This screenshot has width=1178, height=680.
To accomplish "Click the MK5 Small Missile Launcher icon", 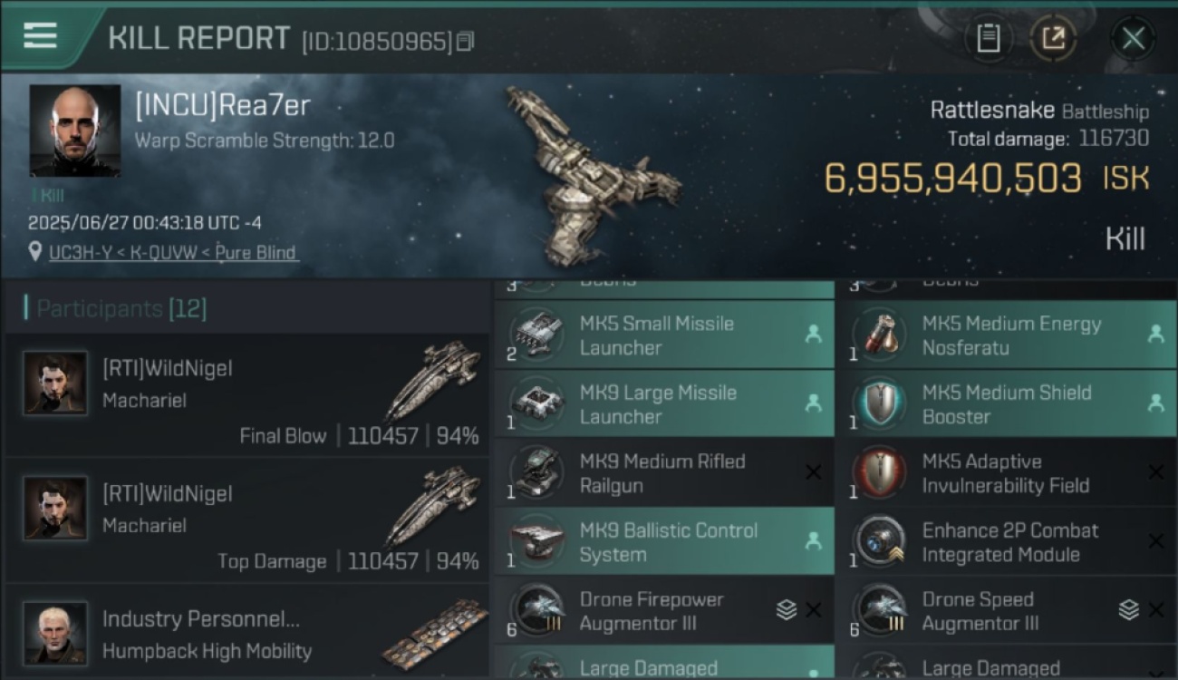I will [x=536, y=335].
